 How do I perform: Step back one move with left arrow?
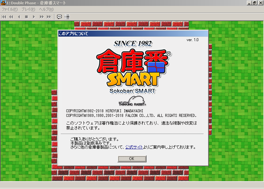(x=19, y=16)
